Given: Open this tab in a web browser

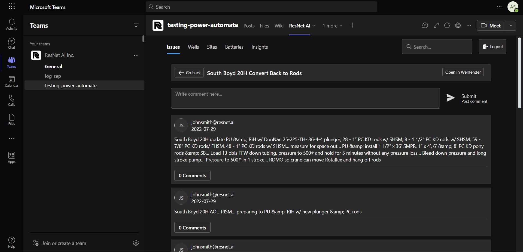Looking at the screenshot, I should [458, 25].
